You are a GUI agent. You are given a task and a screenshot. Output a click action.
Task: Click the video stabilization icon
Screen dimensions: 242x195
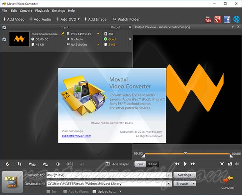(70, 164)
